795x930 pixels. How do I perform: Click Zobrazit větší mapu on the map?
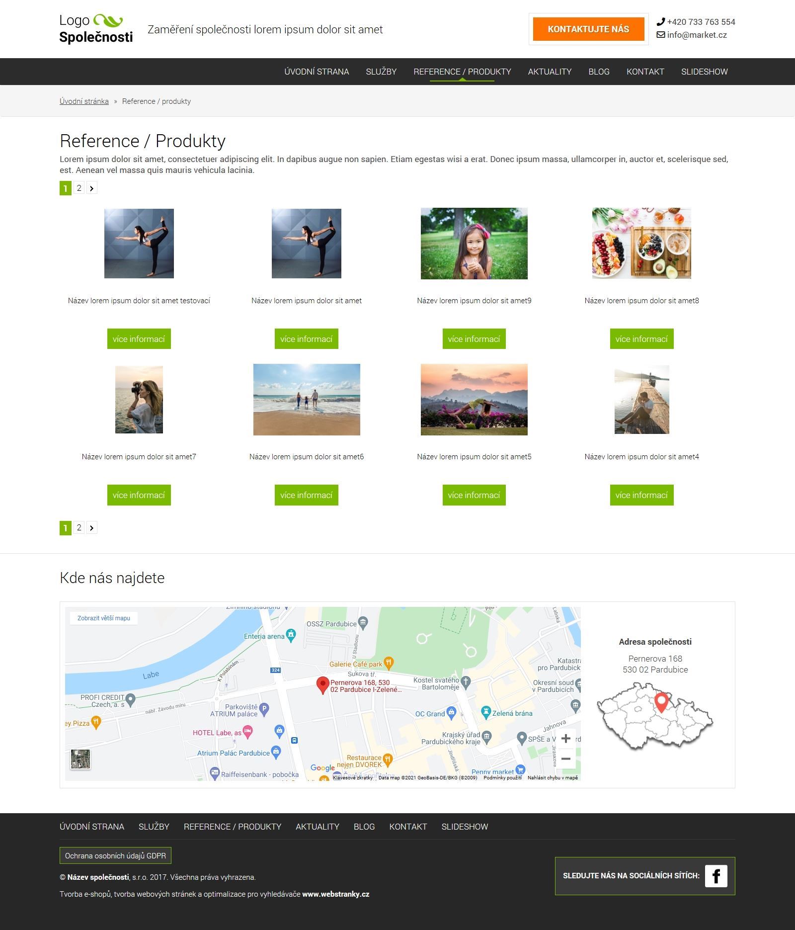point(104,618)
